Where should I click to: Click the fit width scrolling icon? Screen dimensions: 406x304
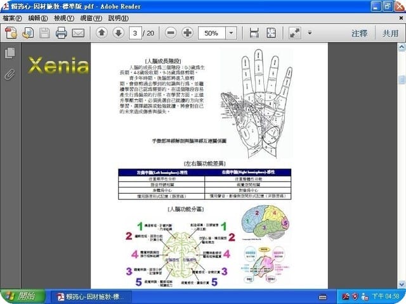click(x=254, y=33)
